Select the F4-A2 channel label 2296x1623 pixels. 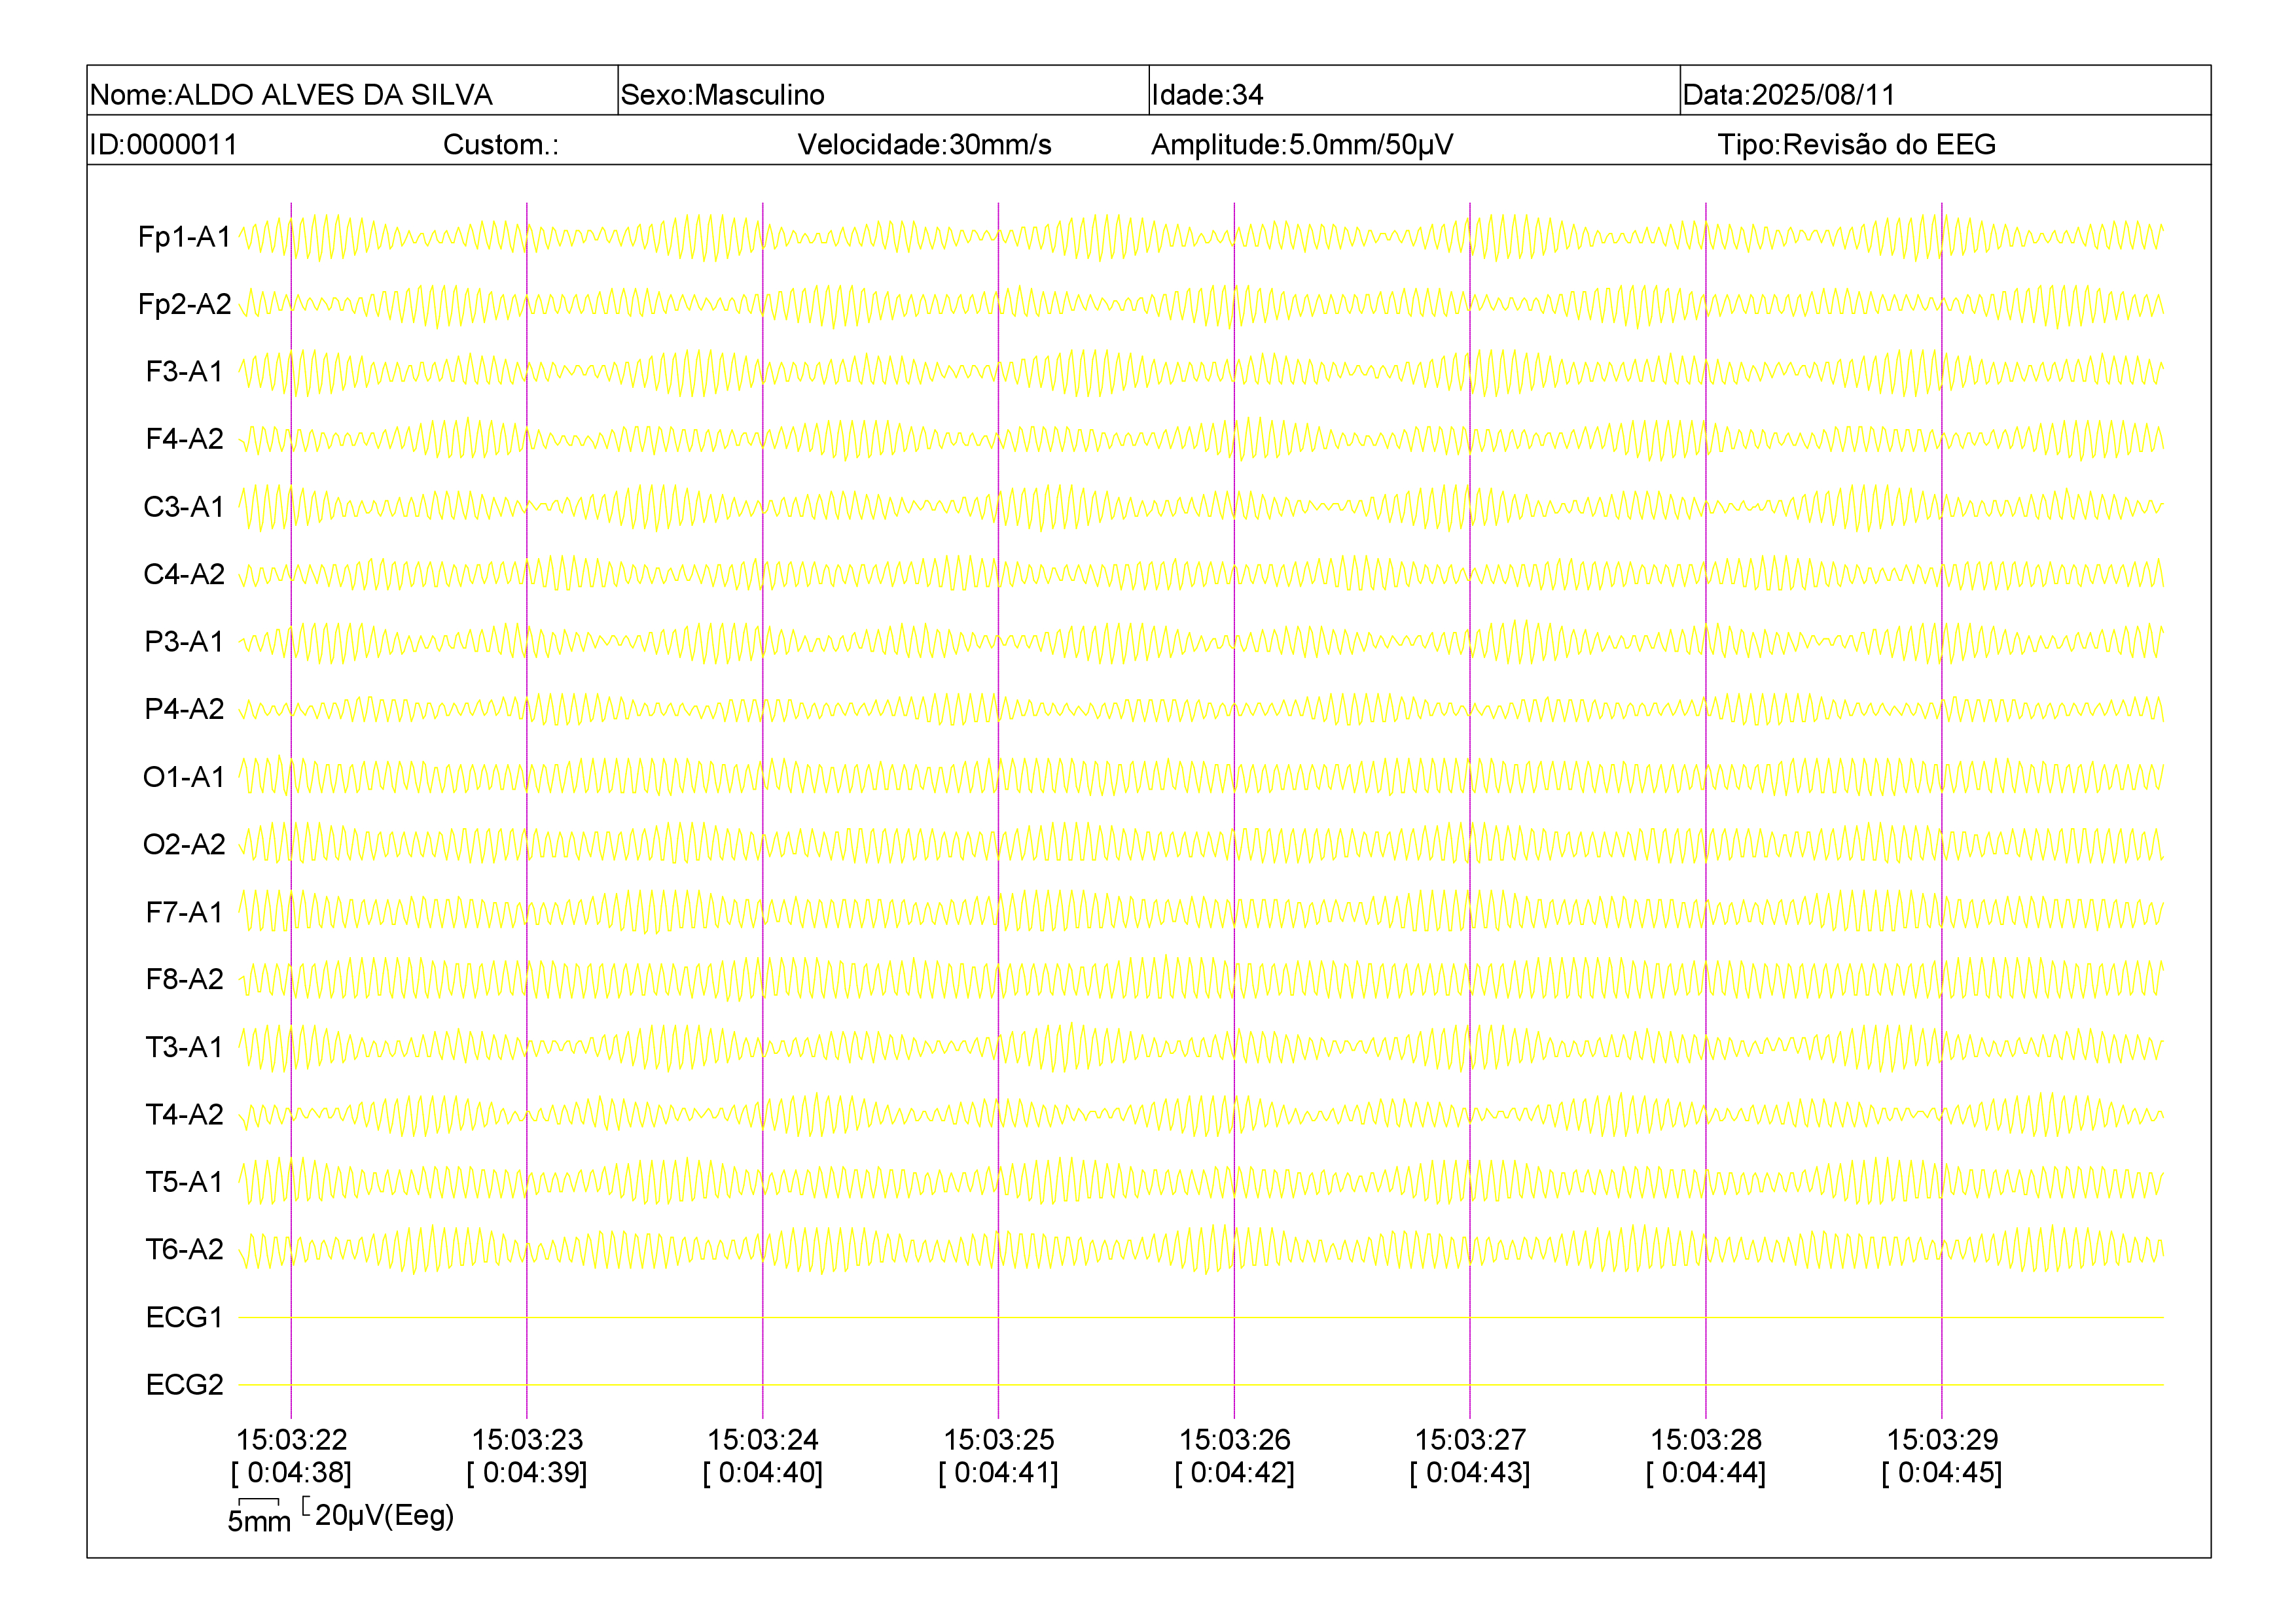(185, 439)
